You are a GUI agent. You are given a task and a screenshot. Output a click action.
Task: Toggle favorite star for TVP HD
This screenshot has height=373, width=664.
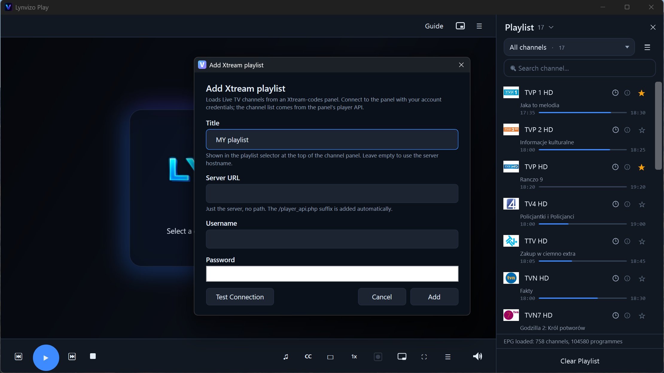click(x=642, y=167)
